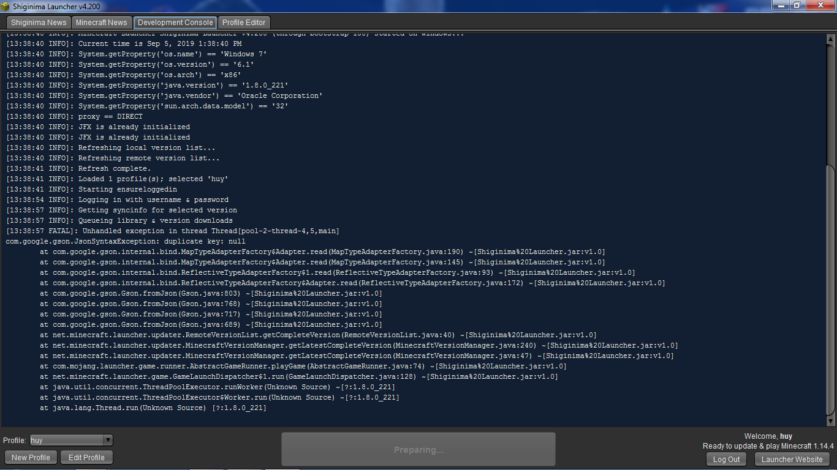
Task: Select stack line 'ReflectiveTypeAdapterFactory.java:93'
Action: pyautogui.click(x=338, y=272)
